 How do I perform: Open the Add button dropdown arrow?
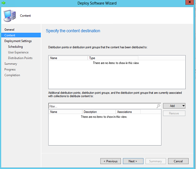click(x=183, y=106)
